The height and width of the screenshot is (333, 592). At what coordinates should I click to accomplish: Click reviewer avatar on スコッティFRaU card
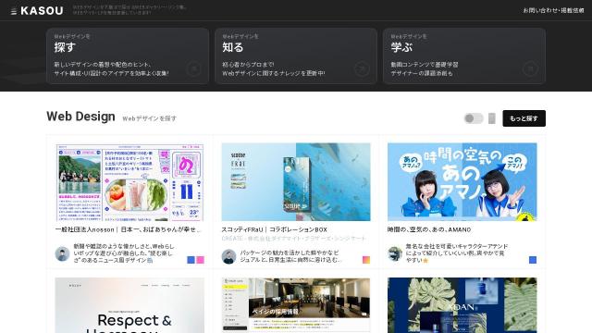(228, 257)
